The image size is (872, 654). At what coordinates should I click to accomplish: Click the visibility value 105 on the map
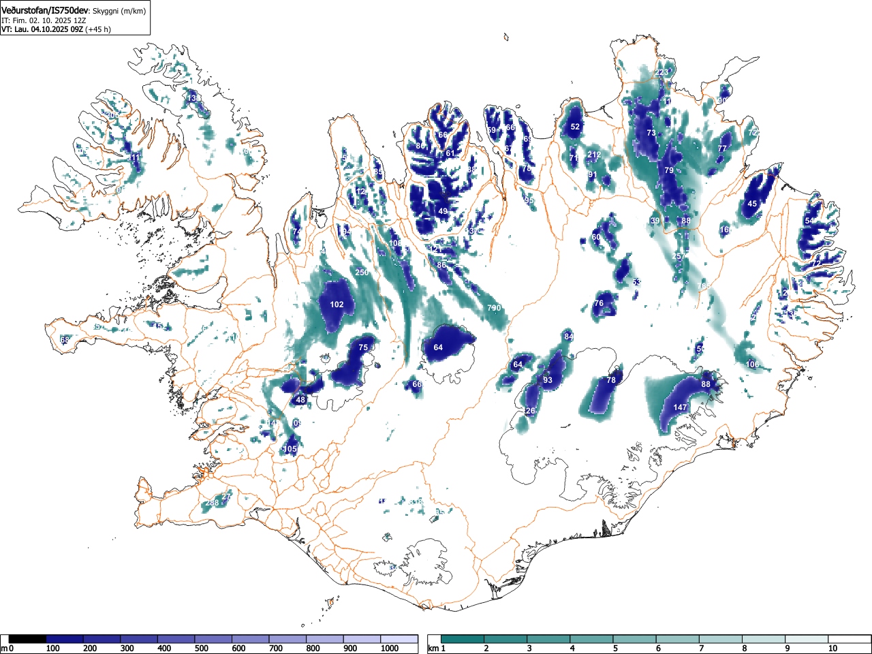(290, 450)
